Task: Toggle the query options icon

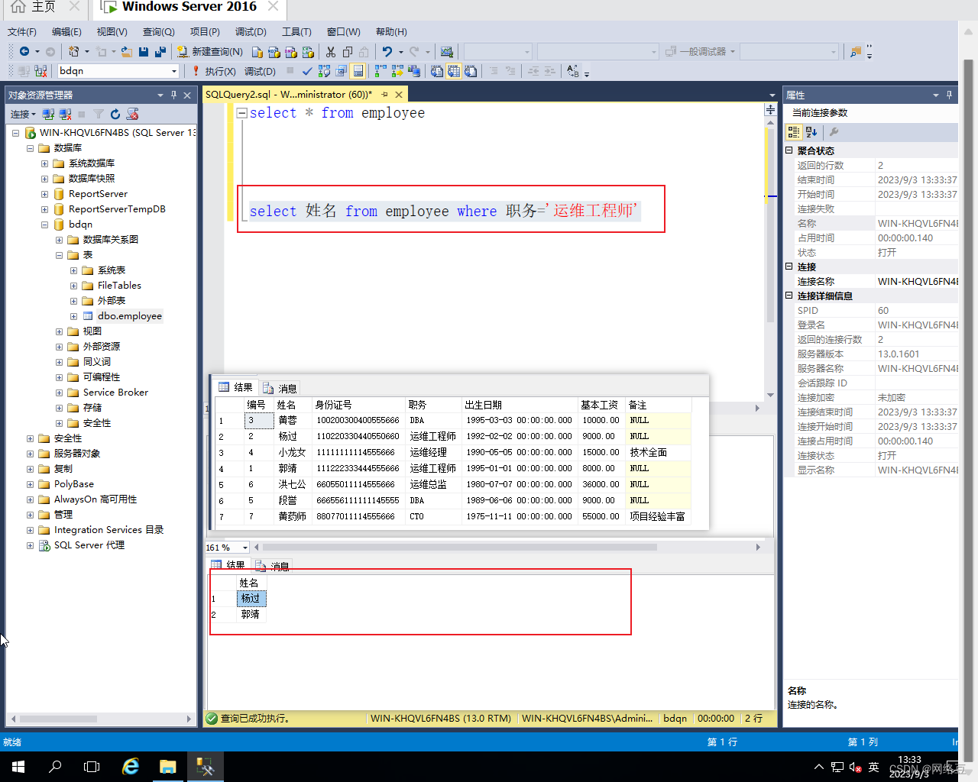Action: point(341,71)
